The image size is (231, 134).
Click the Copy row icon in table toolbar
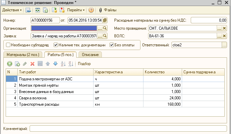click(x=17, y=64)
